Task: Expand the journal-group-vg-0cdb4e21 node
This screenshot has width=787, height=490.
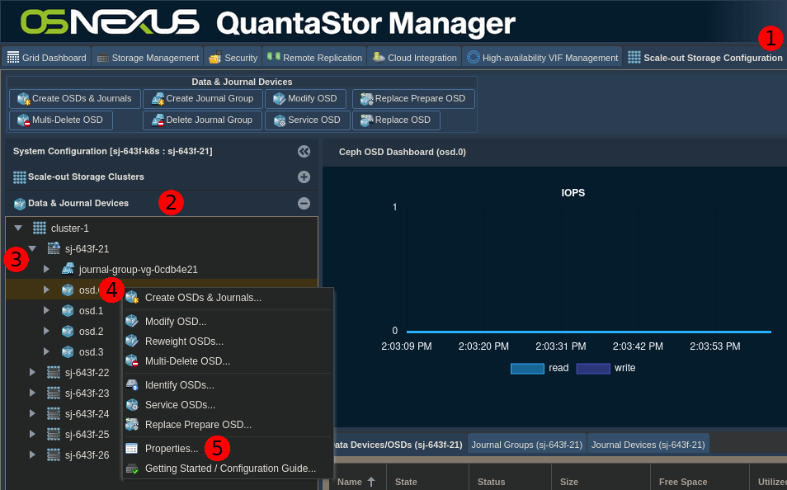Action: click(x=47, y=270)
